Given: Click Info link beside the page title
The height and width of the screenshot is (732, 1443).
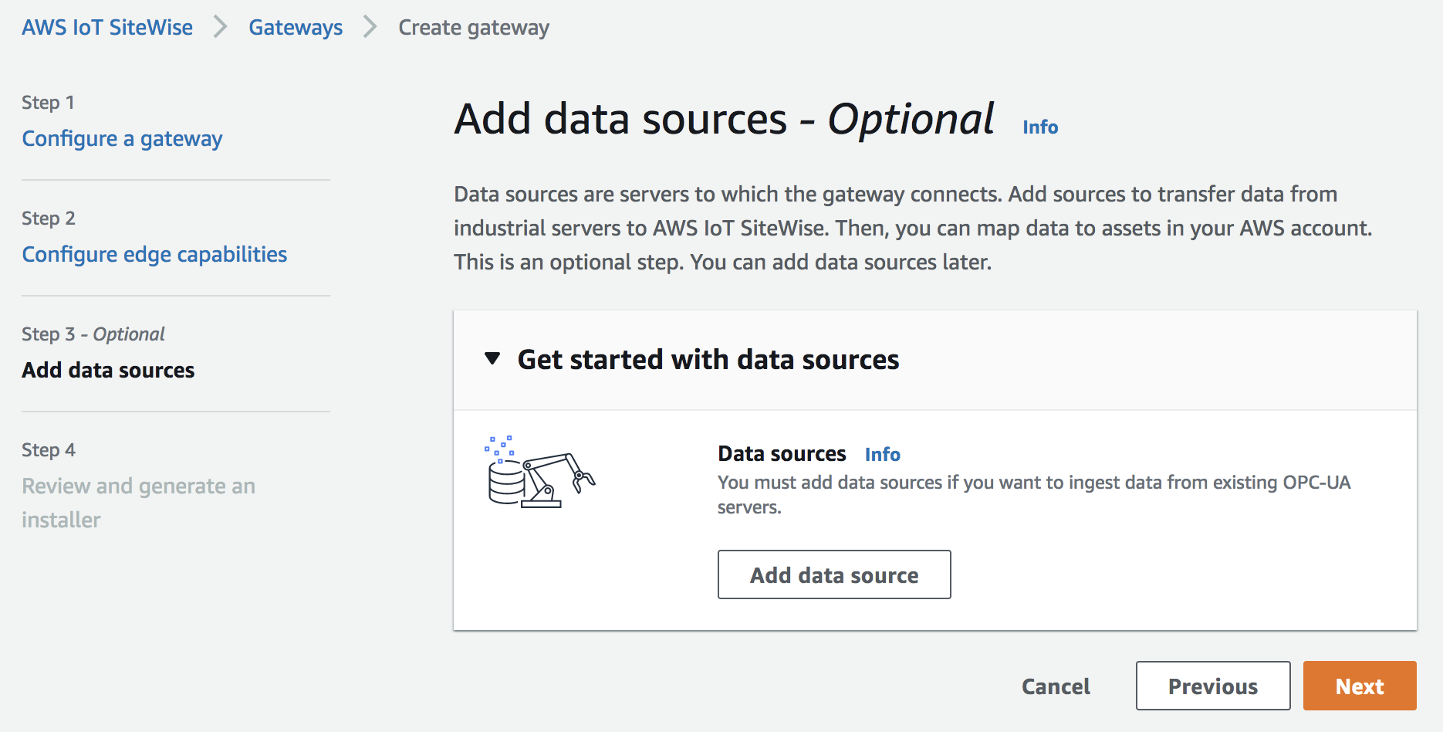Looking at the screenshot, I should coord(1039,127).
